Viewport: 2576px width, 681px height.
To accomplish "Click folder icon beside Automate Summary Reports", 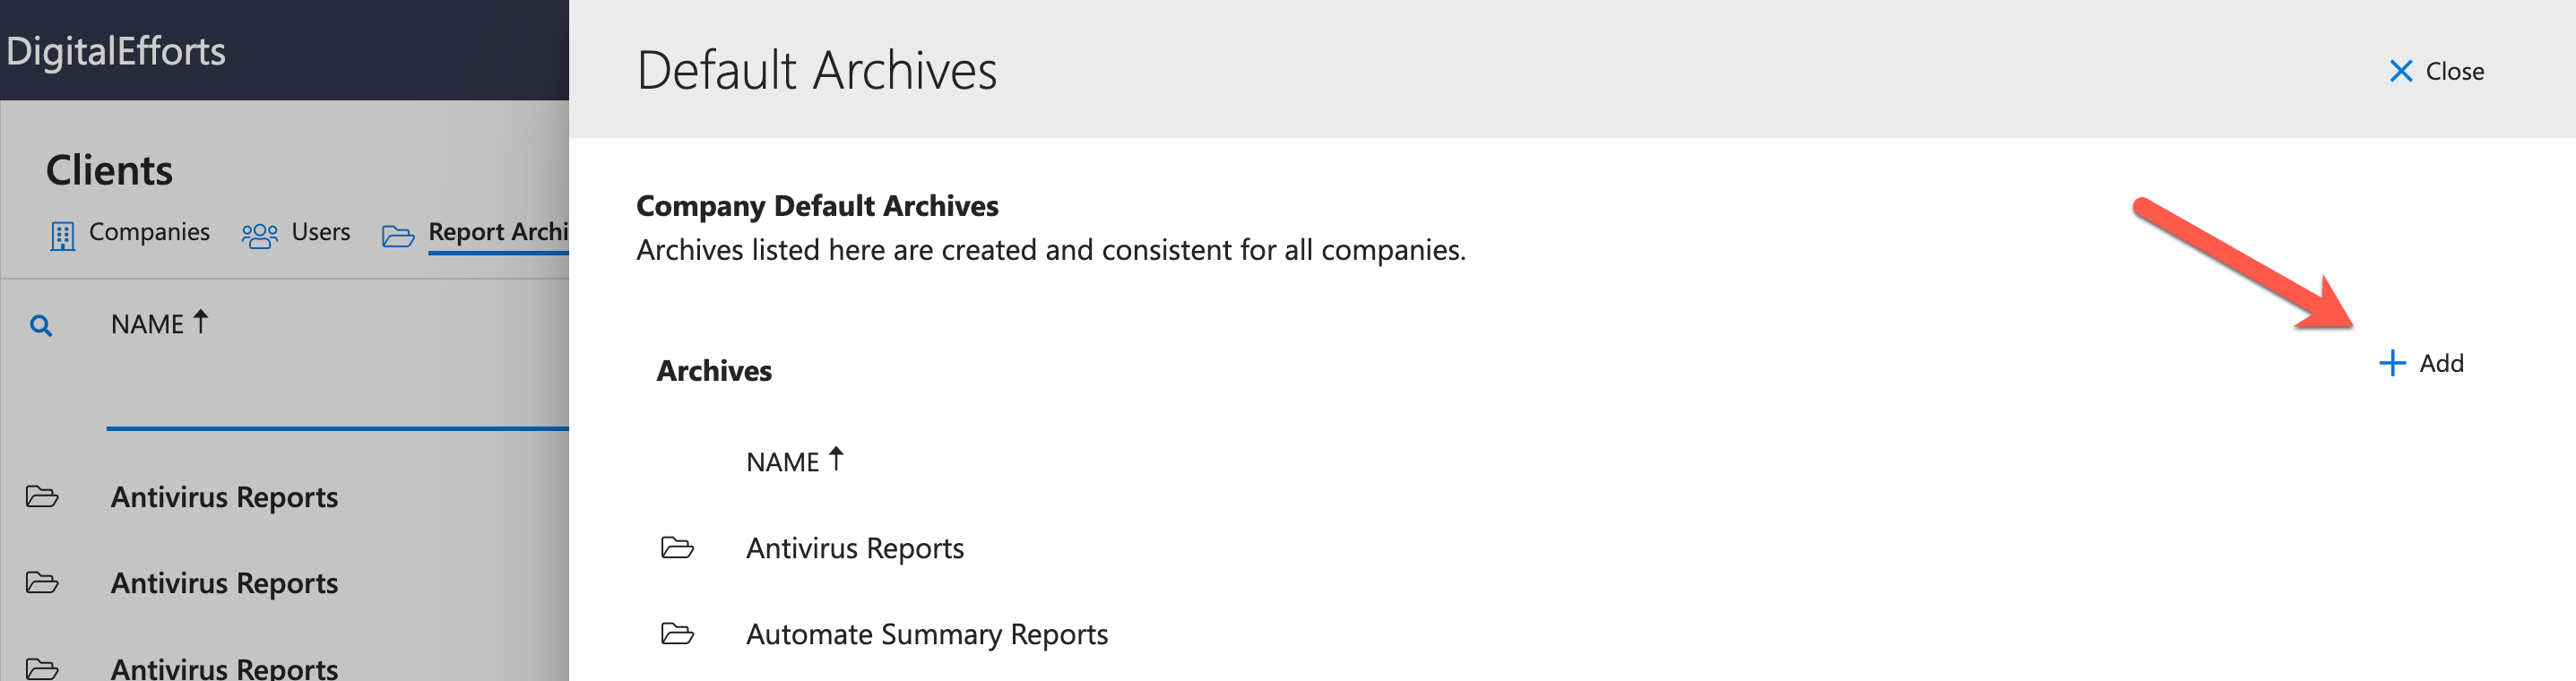I will click(x=677, y=634).
